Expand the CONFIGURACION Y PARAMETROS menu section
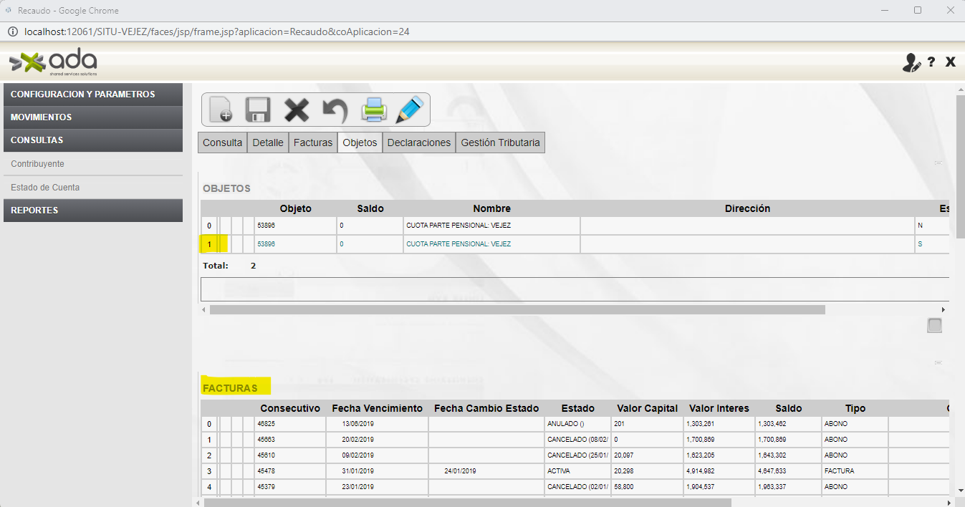 (x=92, y=95)
